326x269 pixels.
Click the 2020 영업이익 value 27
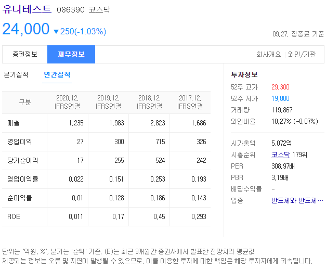[80, 142]
